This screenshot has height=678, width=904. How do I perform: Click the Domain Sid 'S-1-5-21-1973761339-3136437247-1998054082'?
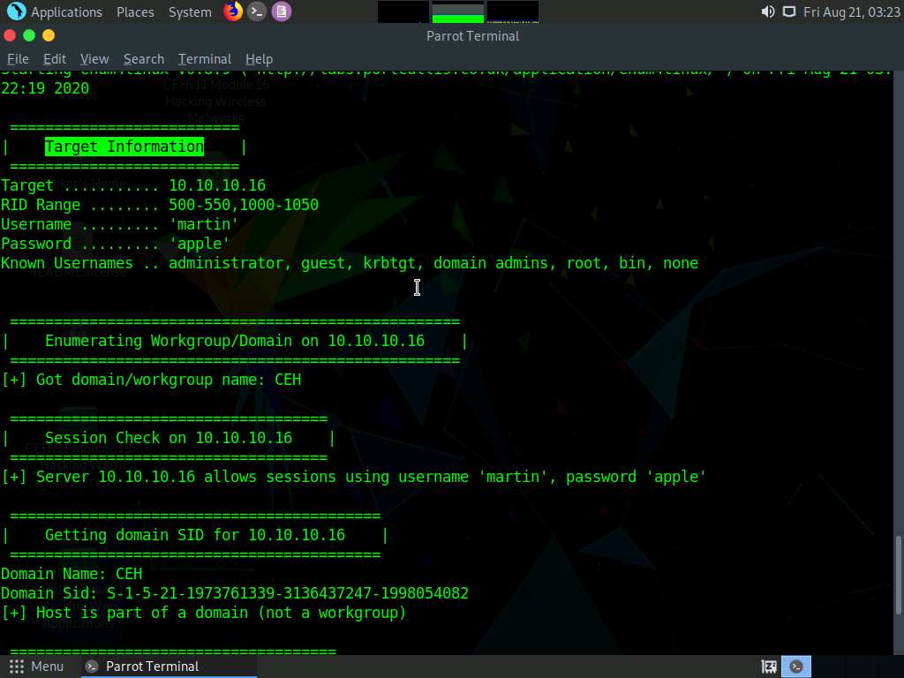(288, 594)
